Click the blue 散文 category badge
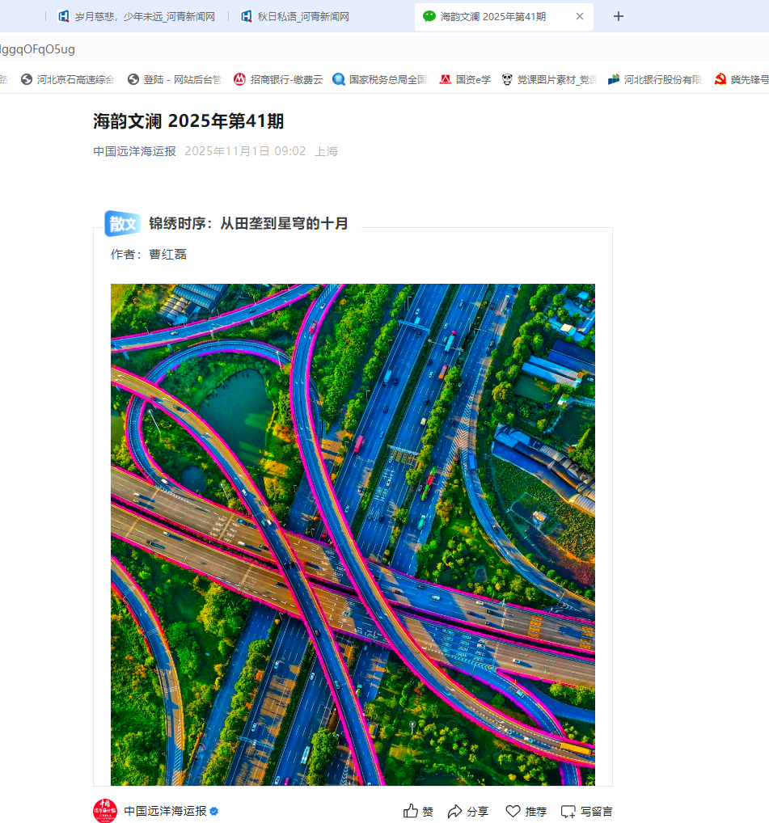The height and width of the screenshot is (823, 769). [x=122, y=224]
